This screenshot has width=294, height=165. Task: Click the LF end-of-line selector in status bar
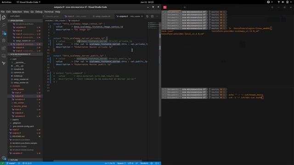click(x=136, y=163)
